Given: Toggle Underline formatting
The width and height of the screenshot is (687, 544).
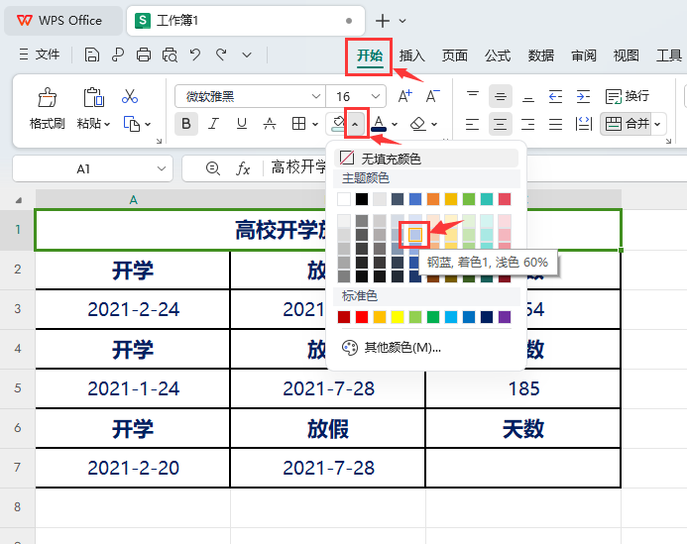Looking at the screenshot, I should [242, 124].
